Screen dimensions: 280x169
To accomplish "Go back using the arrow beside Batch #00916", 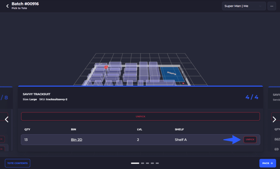I will pos(7,6).
